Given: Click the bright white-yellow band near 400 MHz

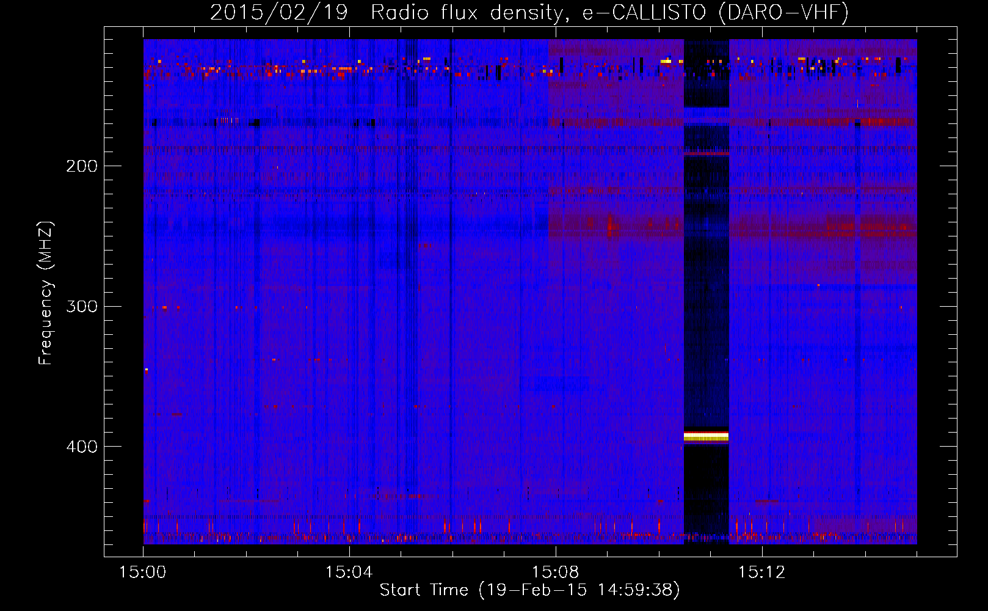Looking at the screenshot, I should [x=706, y=436].
